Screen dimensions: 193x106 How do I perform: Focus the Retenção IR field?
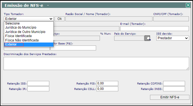(38, 89)
